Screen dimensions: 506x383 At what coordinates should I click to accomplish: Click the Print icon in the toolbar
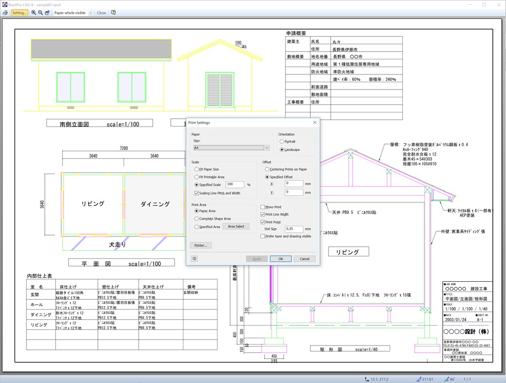click(5, 13)
